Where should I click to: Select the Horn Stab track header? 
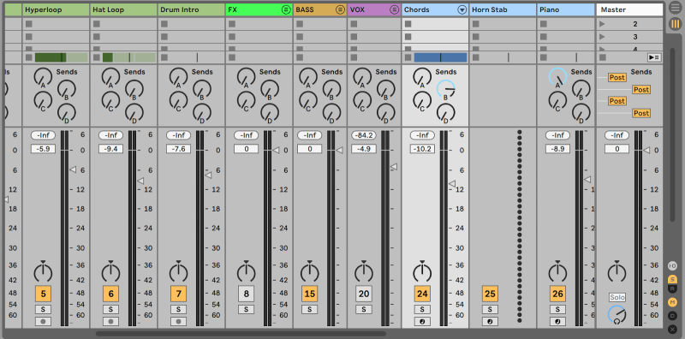[503, 9]
